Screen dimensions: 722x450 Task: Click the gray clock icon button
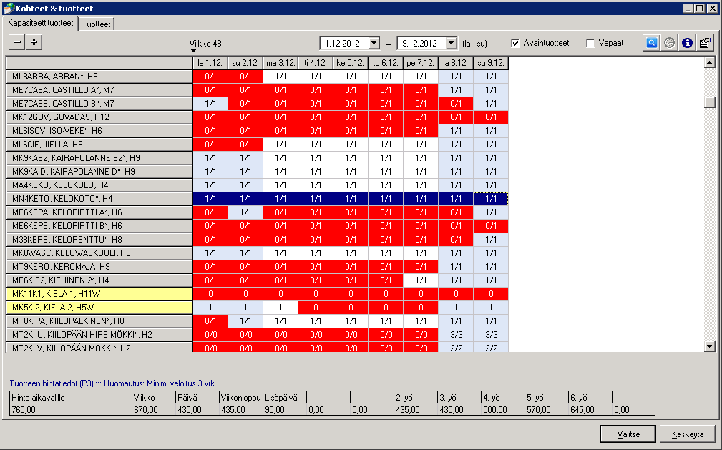(669, 43)
